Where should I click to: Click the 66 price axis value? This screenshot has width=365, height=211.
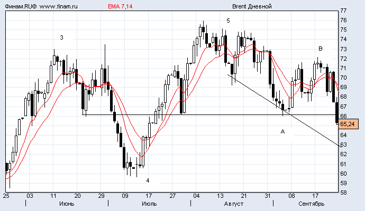point(343,116)
